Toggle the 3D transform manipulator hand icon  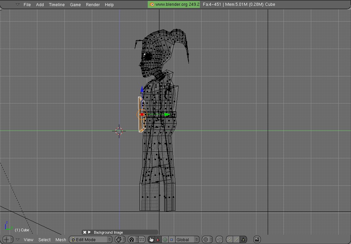click(x=151, y=240)
